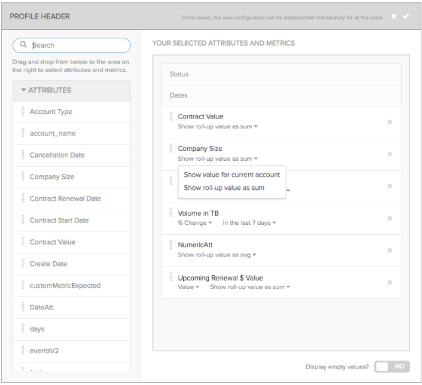Click Upcoming Renewal $ Value title
This screenshot has width=422, height=385.
click(220, 278)
